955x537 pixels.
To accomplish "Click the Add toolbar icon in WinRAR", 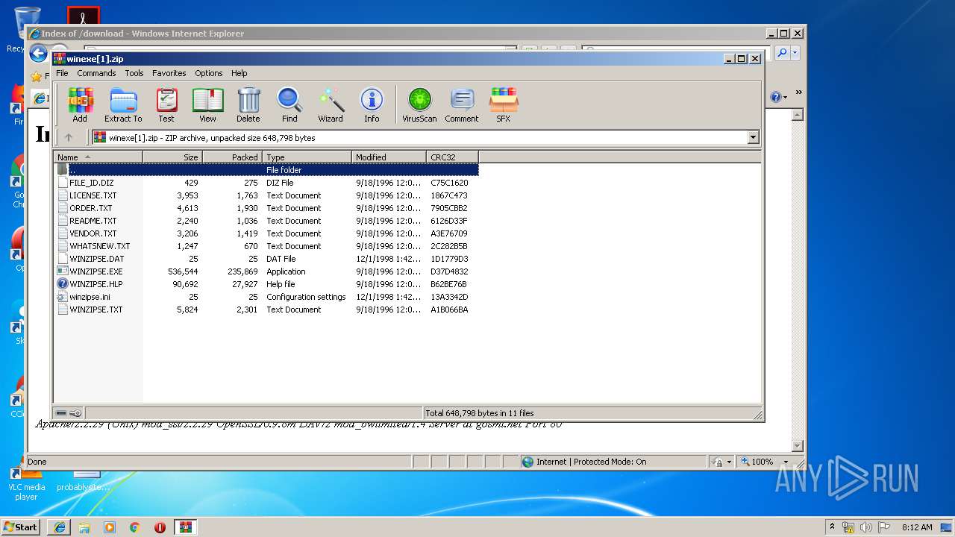I will point(80,104).
